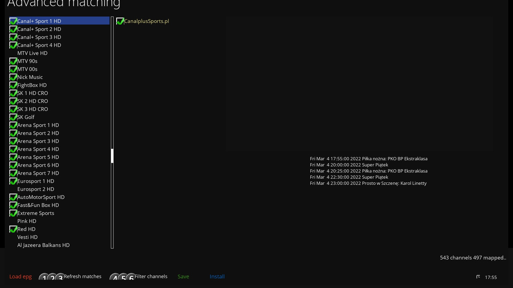Click the blue Install button

click(217, 276)
